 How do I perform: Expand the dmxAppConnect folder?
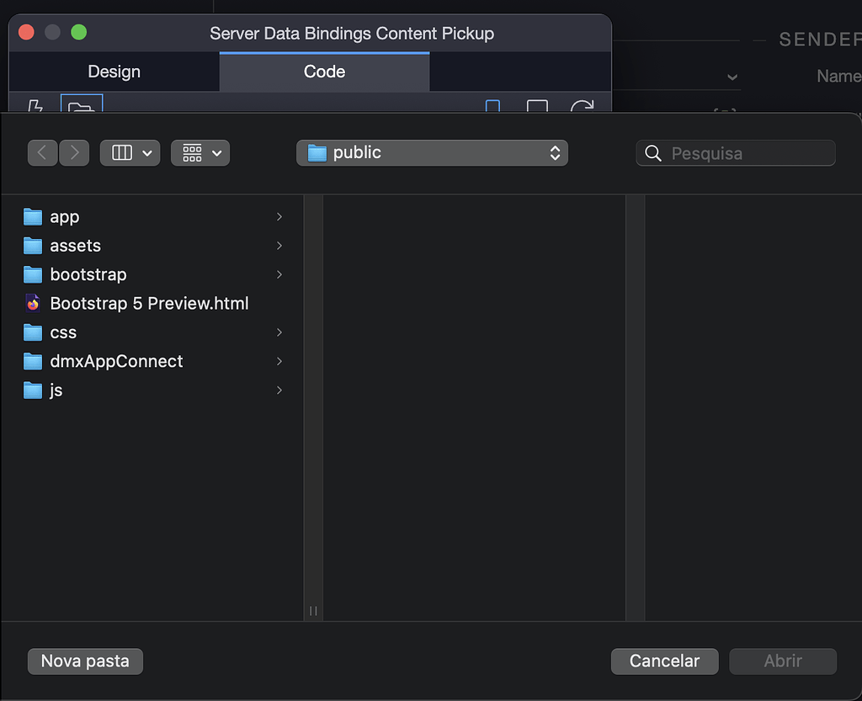[x=279, y=361]
